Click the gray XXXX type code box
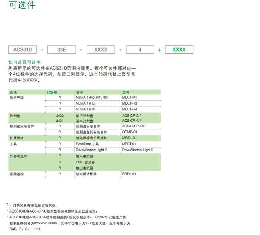Viewport: 260px width, 235px height. [x=101, y=49]
